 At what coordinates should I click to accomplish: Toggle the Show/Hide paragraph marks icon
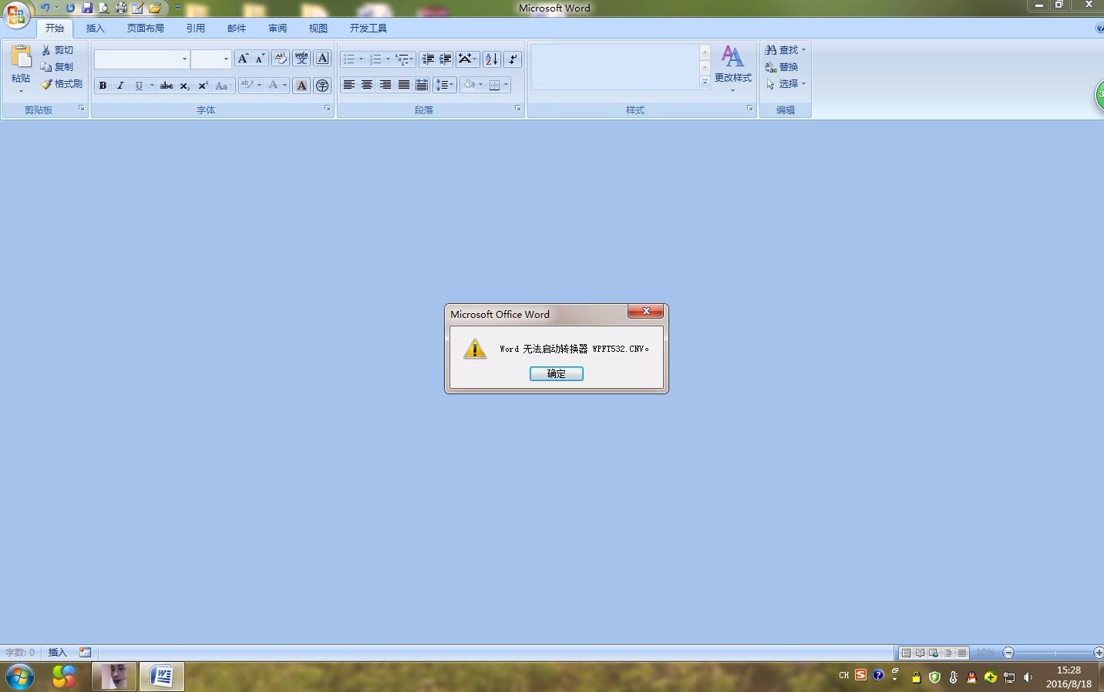(513, 59)
